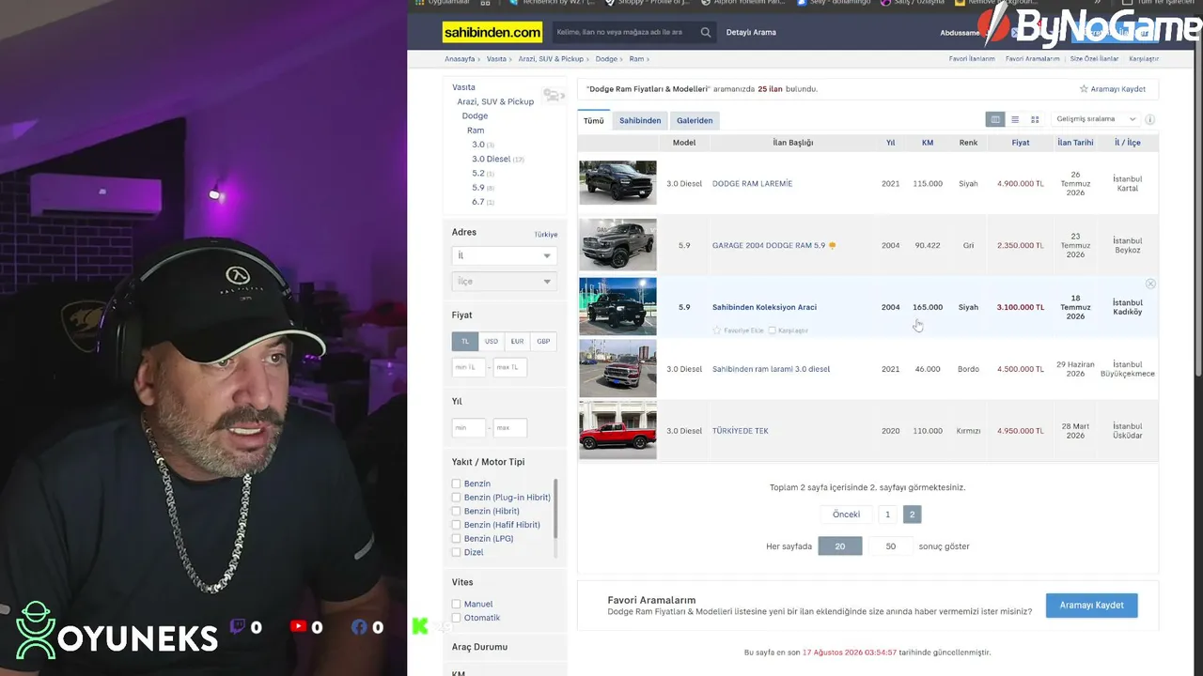Select the Tümü tab
Screen dimensions: 1203x676
coord(593,120)
